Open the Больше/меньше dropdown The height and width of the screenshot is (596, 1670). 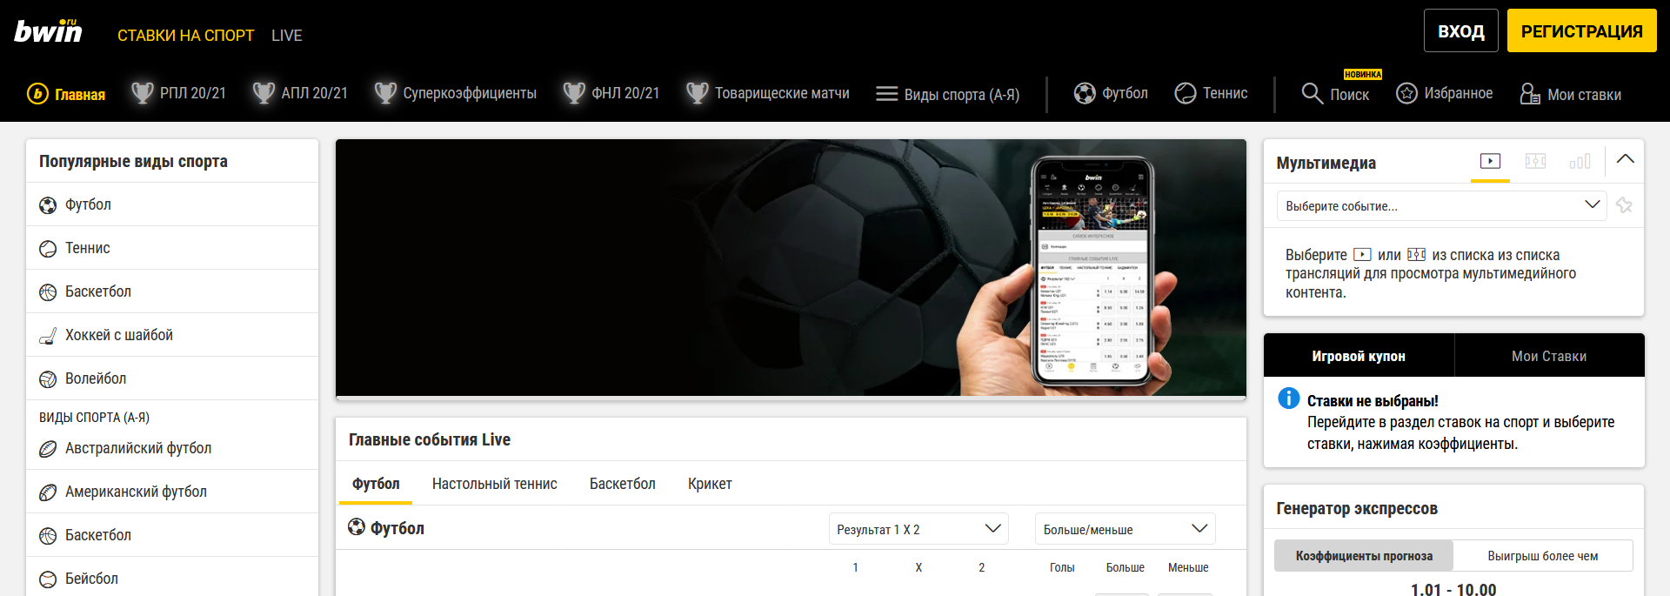click(1125, 529)
